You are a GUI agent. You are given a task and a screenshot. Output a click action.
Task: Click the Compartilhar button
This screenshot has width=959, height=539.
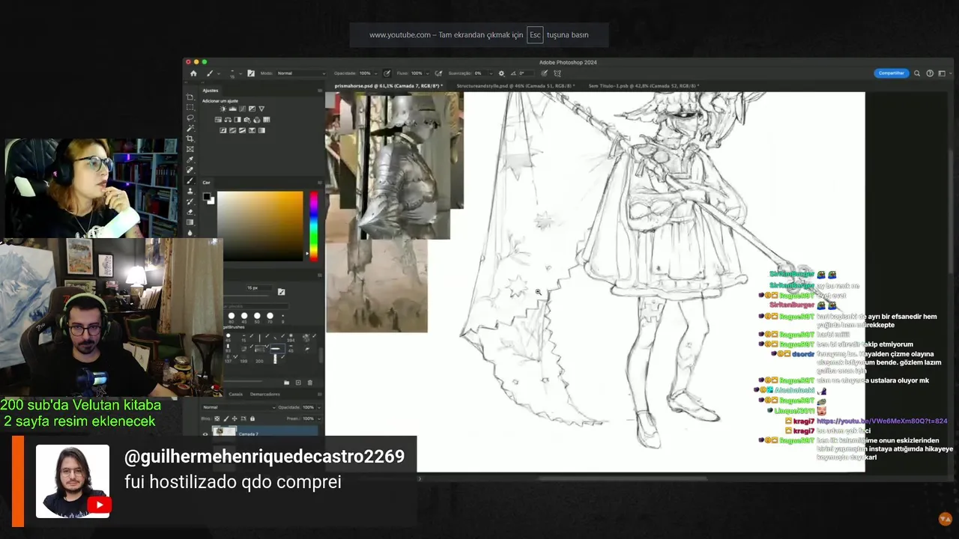click(891, 73)
